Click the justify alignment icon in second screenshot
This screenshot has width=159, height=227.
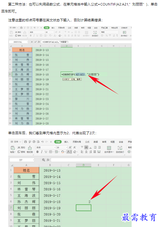click(95, 152)
